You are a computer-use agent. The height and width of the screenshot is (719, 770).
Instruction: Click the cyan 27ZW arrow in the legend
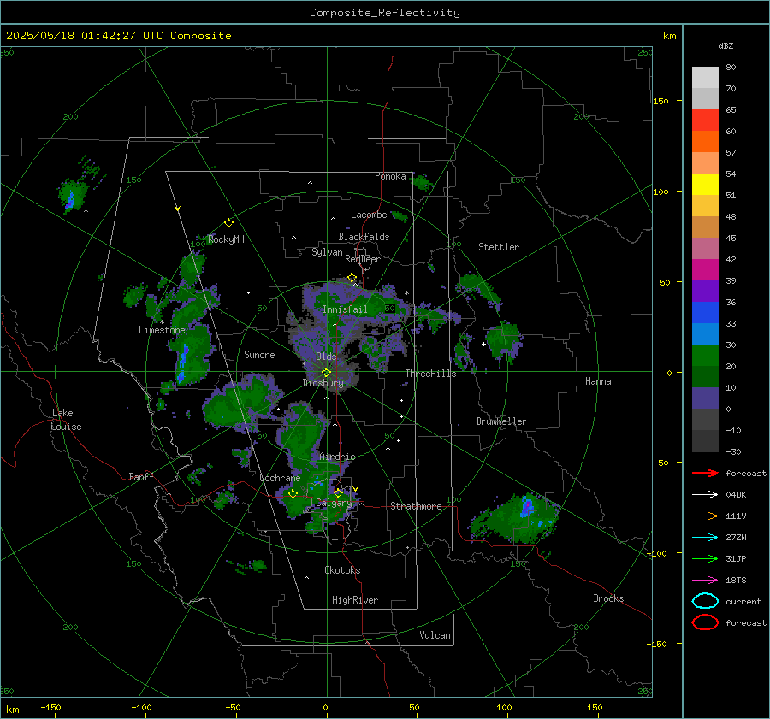click(x=705, y=538)
